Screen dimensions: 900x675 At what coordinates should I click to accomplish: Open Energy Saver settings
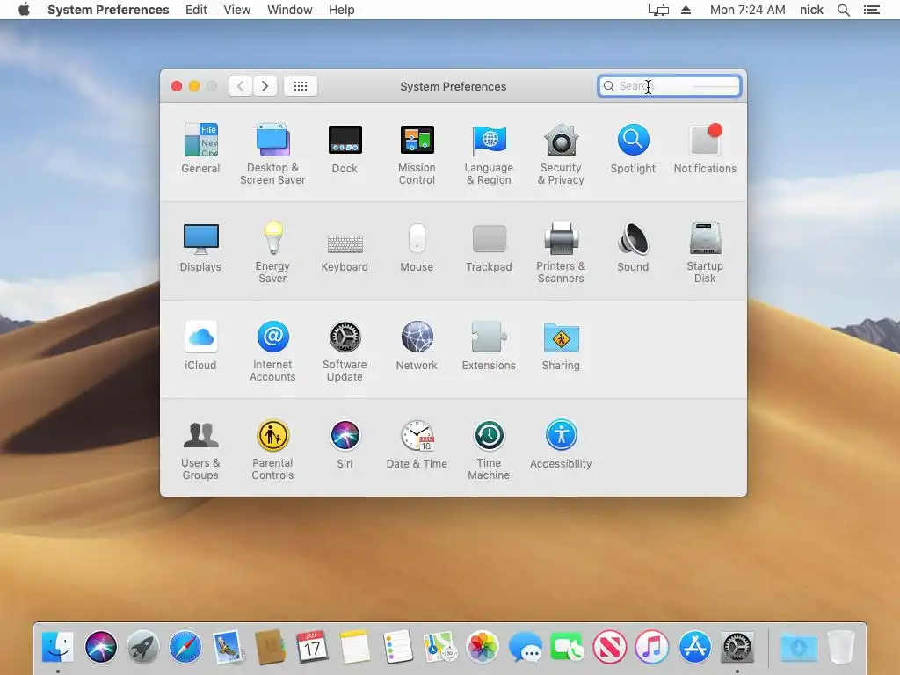(x=272, y=252)
